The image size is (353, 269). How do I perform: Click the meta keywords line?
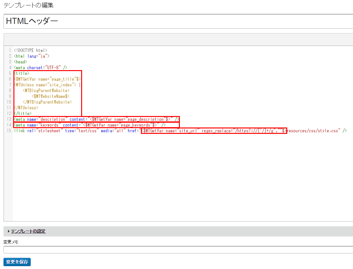coord(89,125)
